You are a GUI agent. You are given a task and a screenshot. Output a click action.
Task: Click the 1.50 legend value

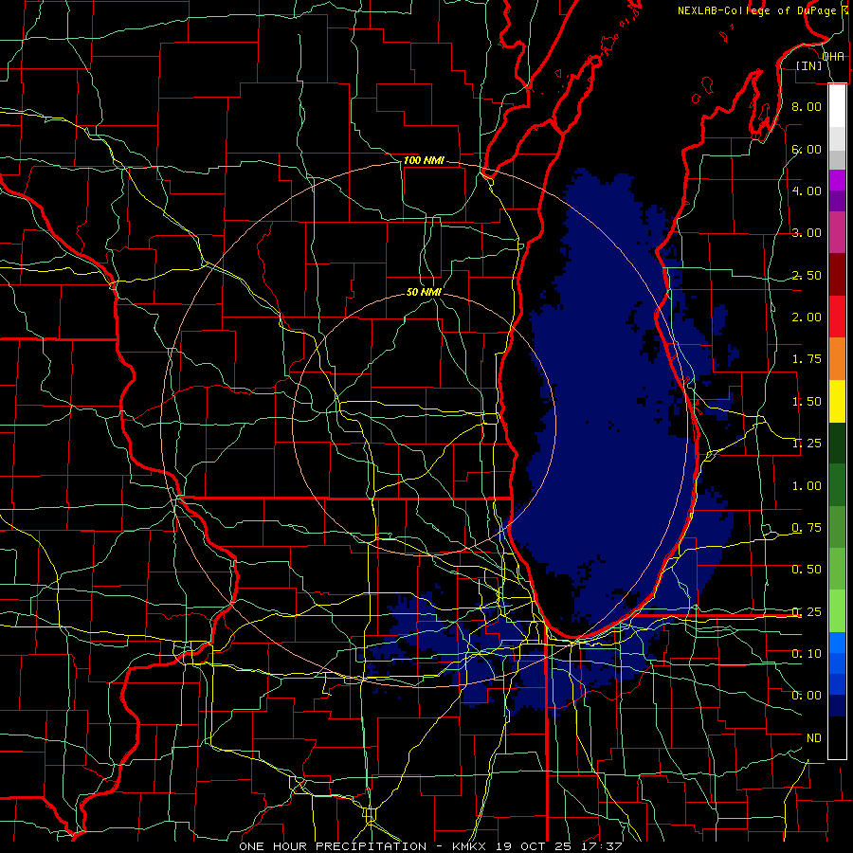tap(807, 402)
